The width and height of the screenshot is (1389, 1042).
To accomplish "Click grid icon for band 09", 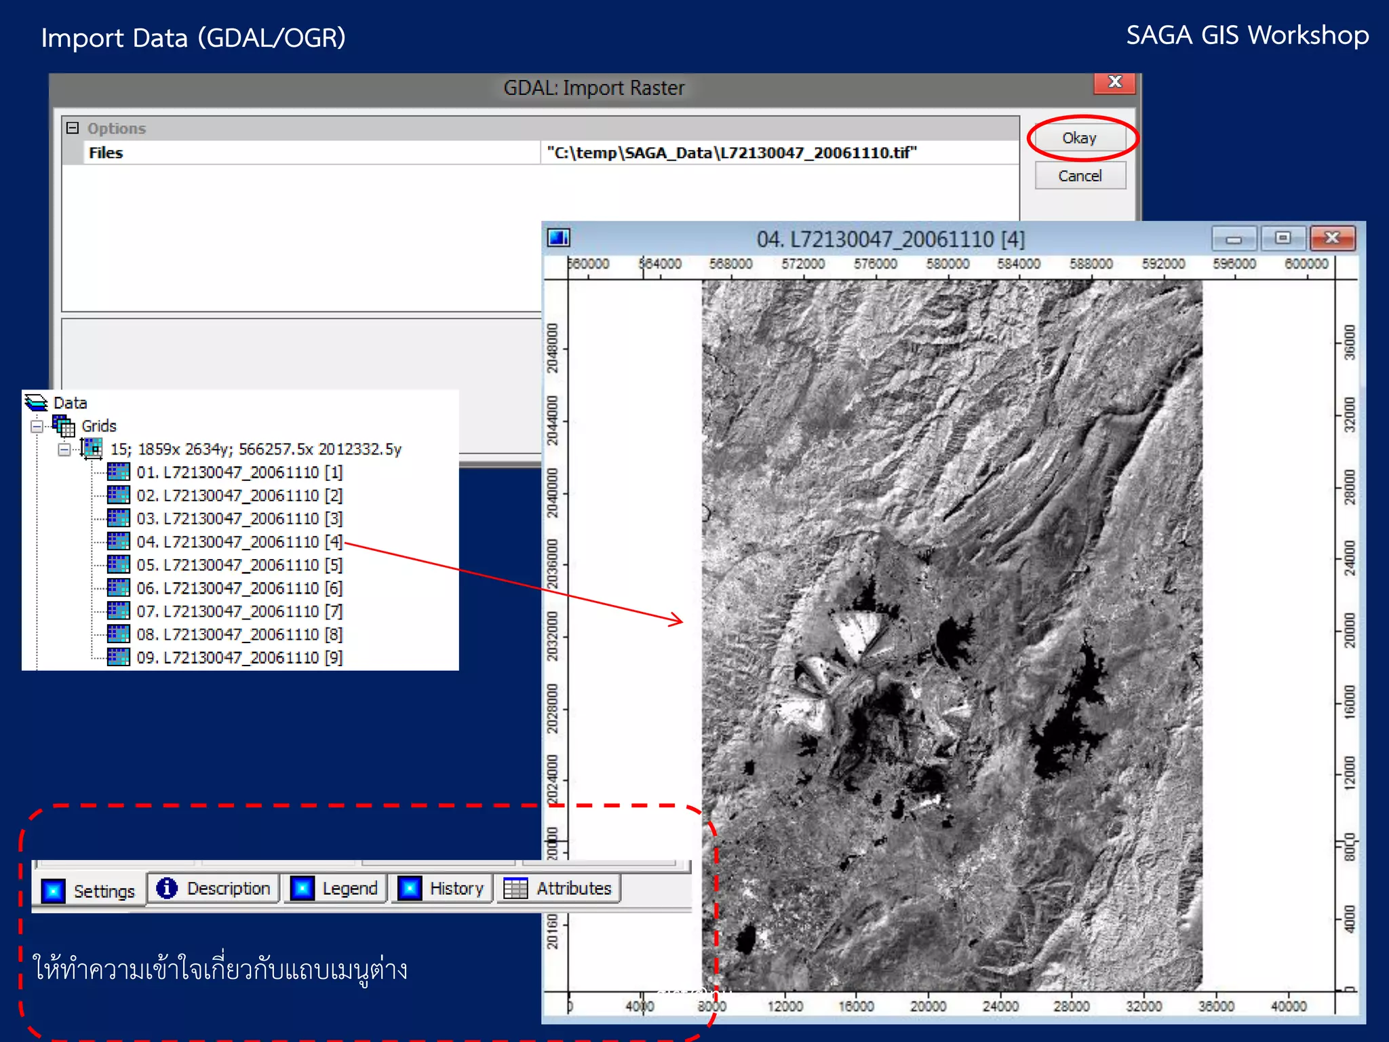I will 119,657.
